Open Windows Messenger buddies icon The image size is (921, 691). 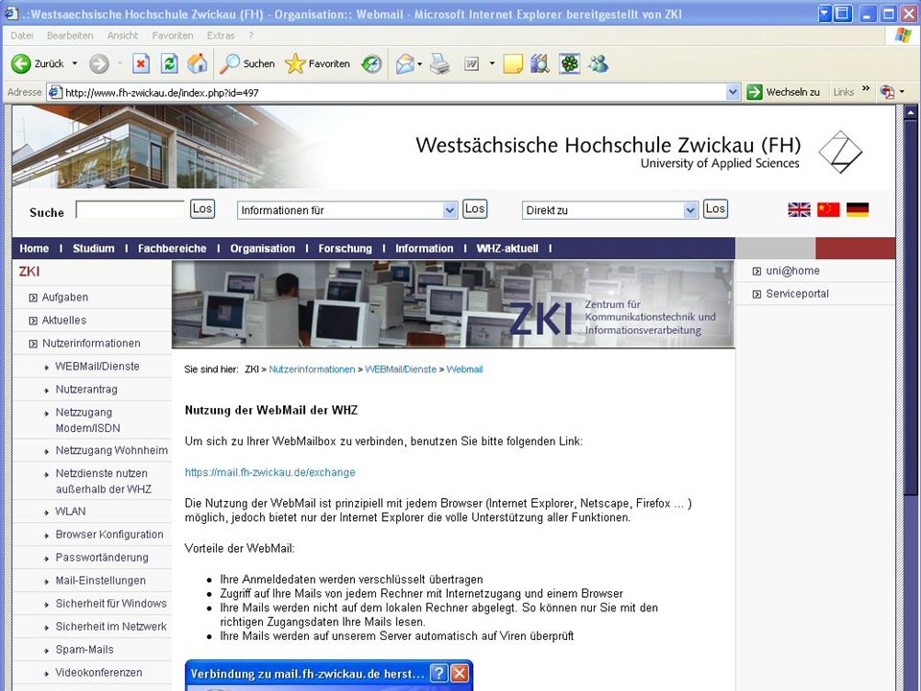coord(599,63)
